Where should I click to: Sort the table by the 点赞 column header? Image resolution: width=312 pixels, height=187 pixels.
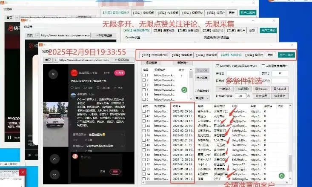coord(267,106)
